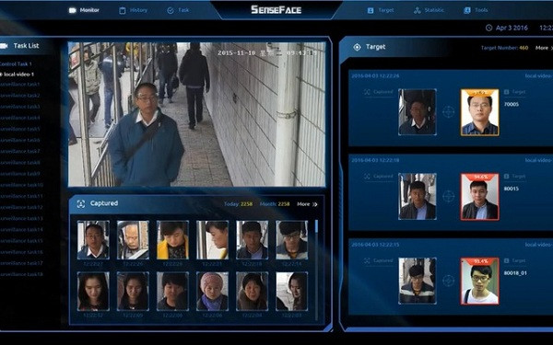Click the Captured panel face-scan icon
Image resolution: width=553 pixels, height=345 pixels.
pos(81,203)
